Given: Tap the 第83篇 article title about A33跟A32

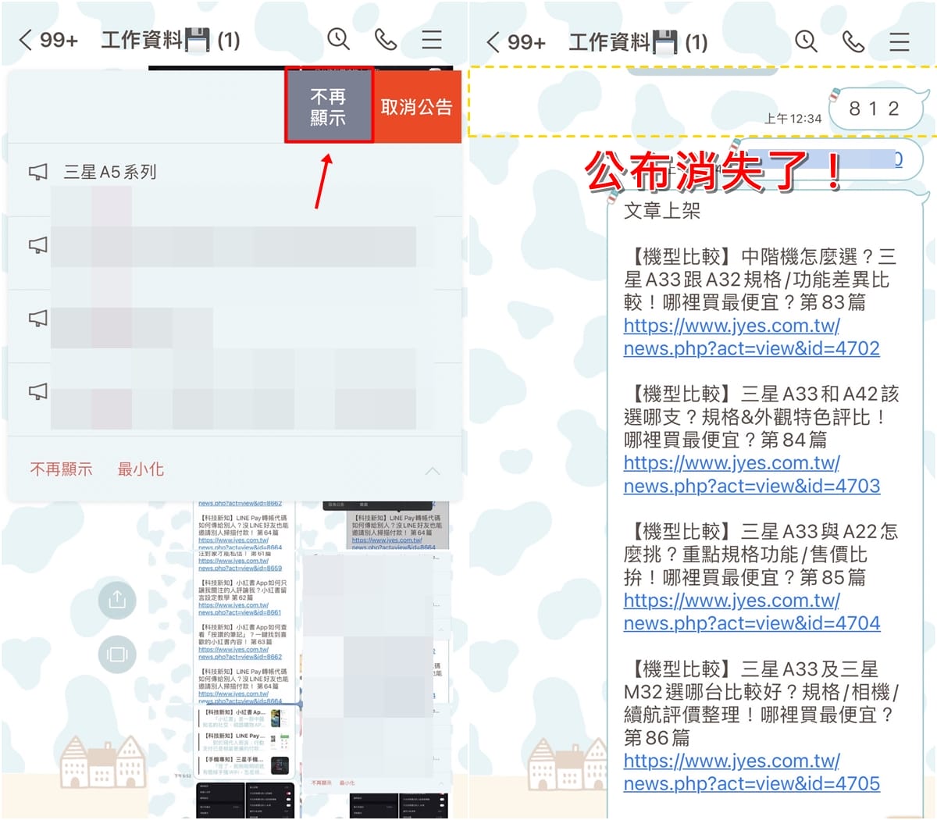Looking at the screenshot, I should tap(761, 279).
